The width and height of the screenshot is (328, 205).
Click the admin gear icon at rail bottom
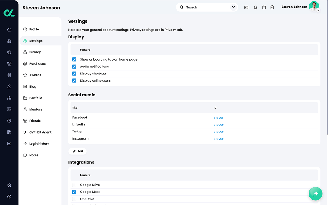click(9, 185)
